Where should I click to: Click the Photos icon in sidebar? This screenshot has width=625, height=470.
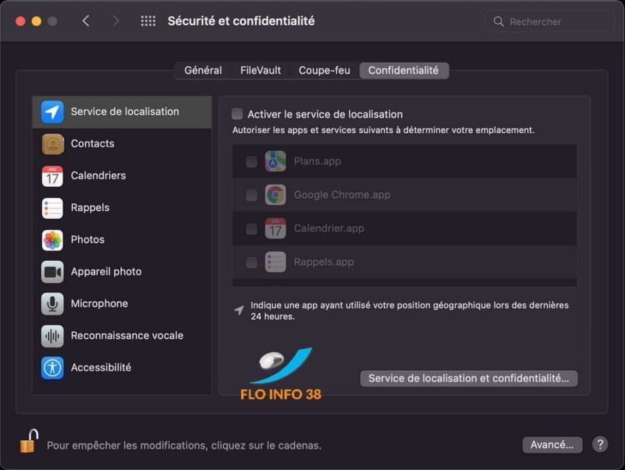pos(52,240)
